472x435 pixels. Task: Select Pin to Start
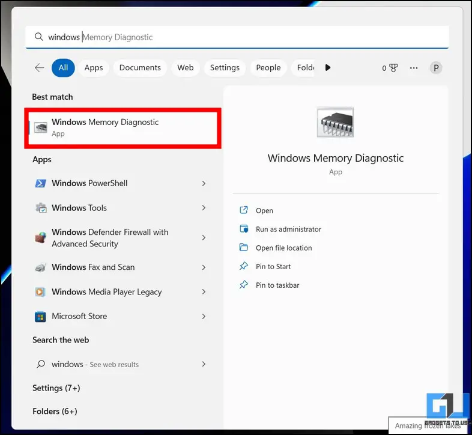273,267
